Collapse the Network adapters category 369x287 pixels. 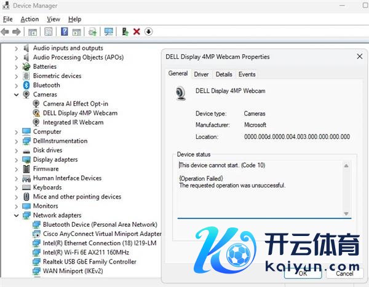point(17,216)
